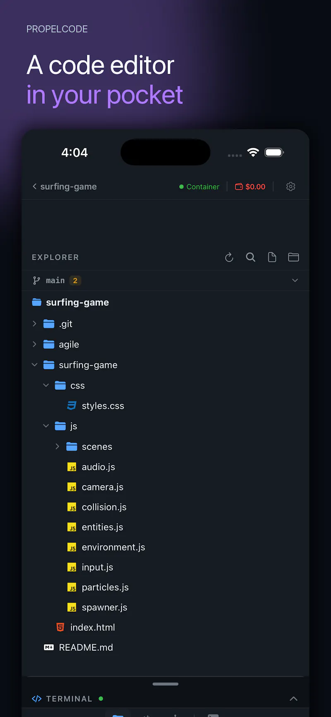The height and width of the screenshot is (717, 331).
Task: Select the scenes folder name
Action: pos(97,447)
